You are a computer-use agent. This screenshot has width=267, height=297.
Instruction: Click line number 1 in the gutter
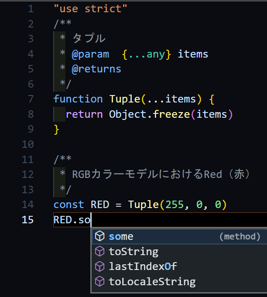coord(30,9)
